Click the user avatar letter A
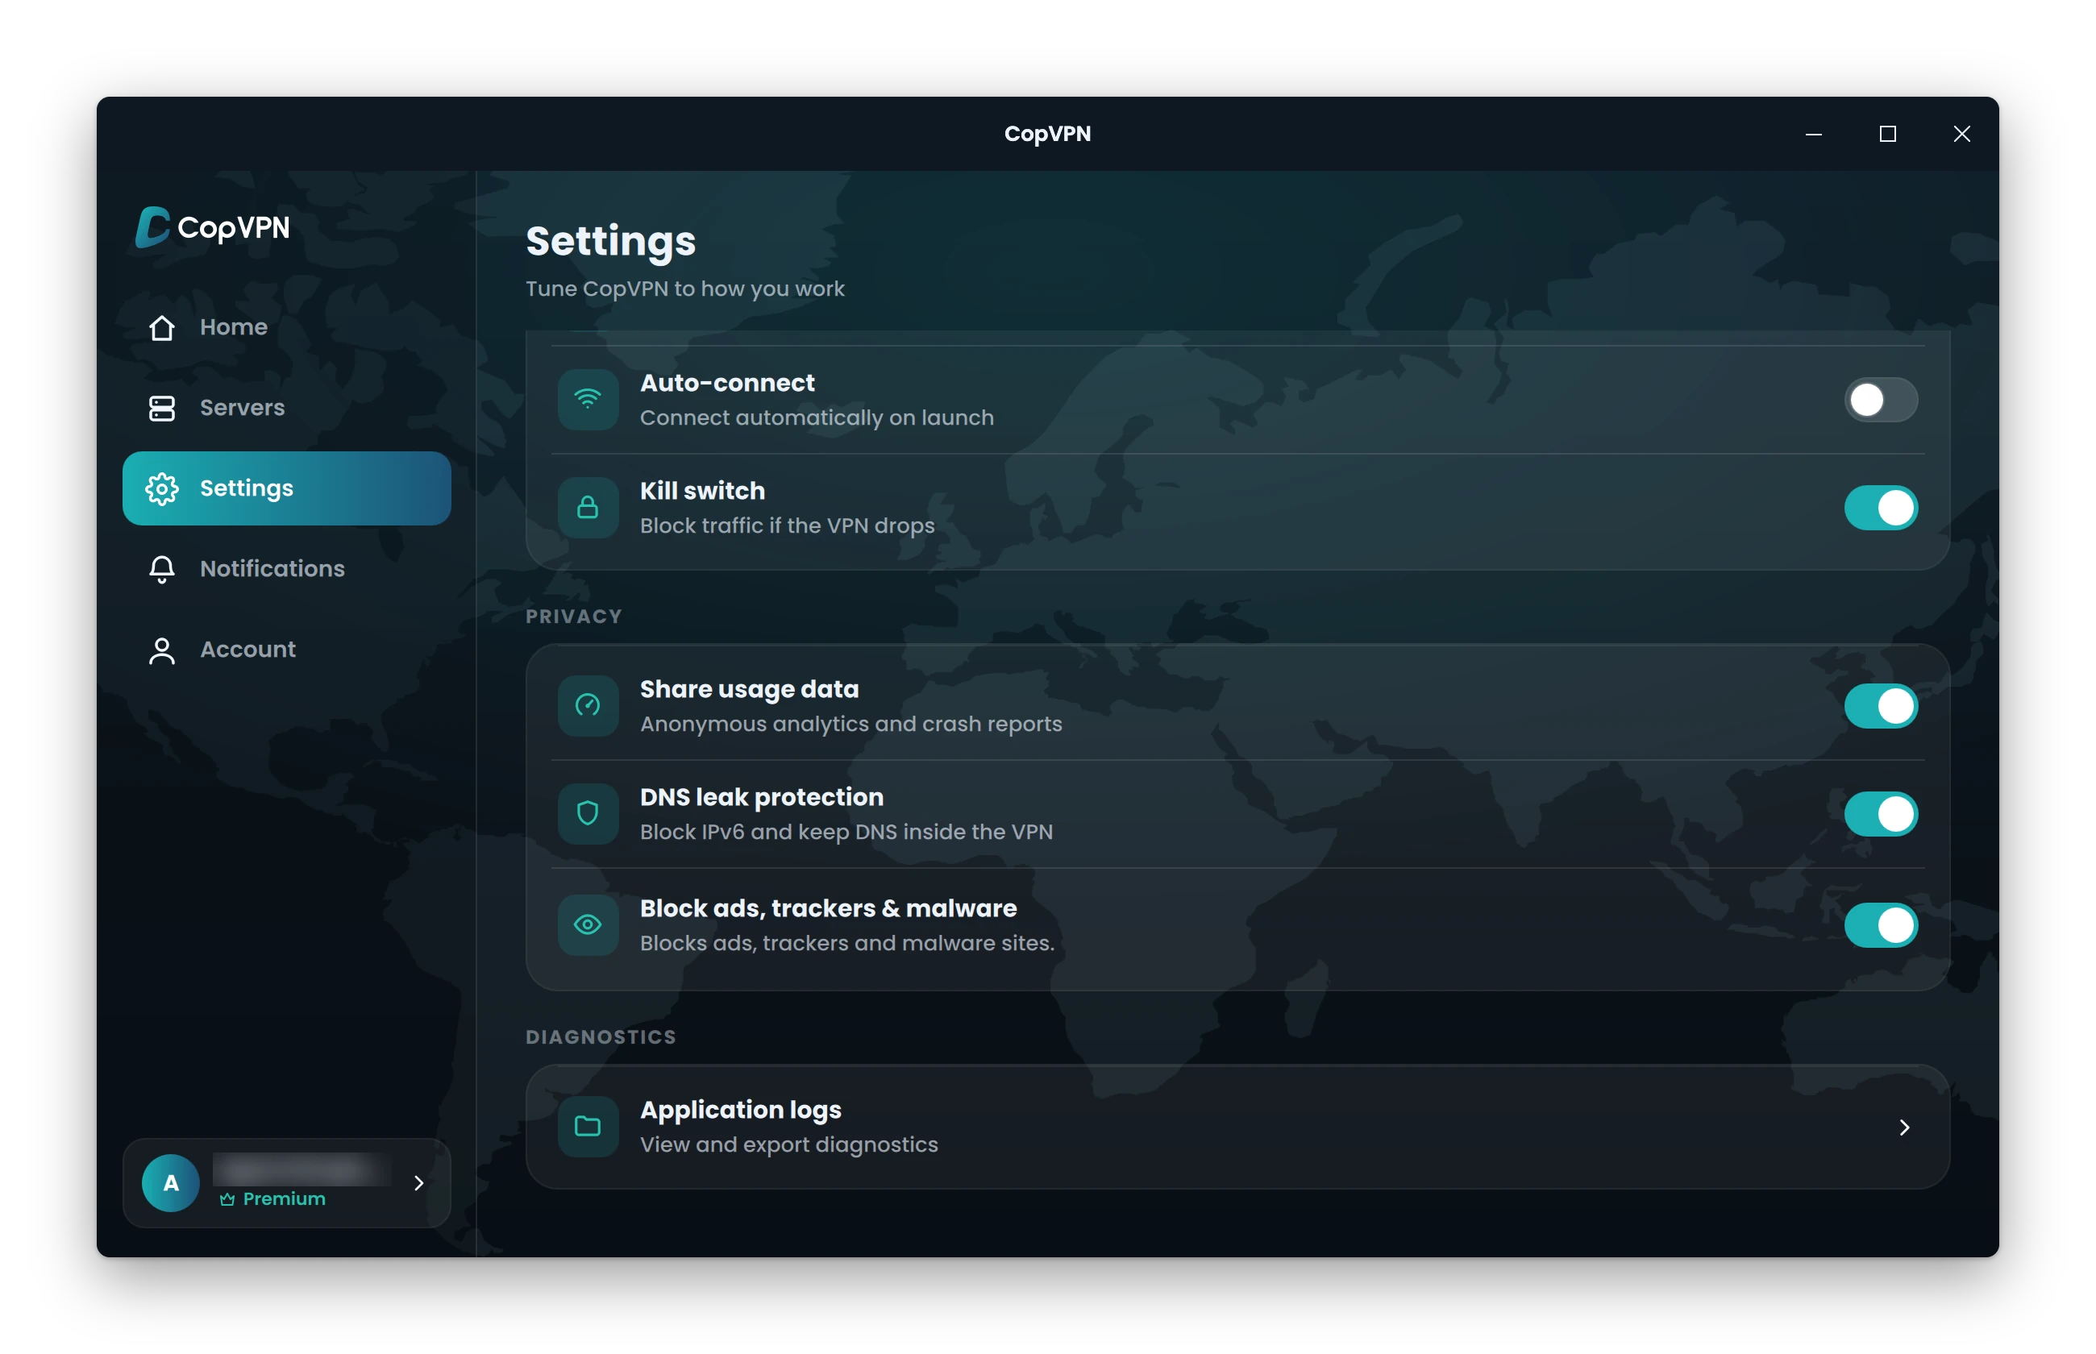The width and height of the screenshot is (2096, 1354). pyautogui.click(x=171, y=1182)
